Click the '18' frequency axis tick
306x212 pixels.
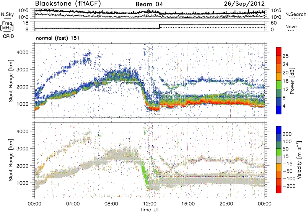click(x=26, y=23)
